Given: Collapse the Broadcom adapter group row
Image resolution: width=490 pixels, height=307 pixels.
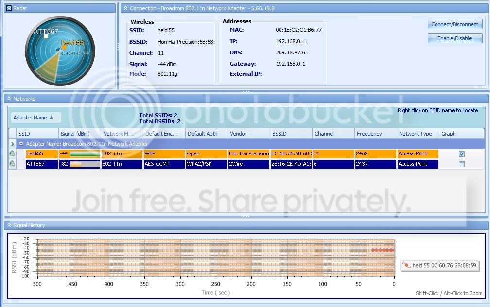Looking at the screenshot, I should coord(21,144).
